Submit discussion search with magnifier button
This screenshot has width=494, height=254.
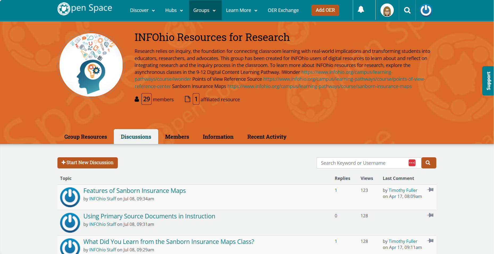429,163
